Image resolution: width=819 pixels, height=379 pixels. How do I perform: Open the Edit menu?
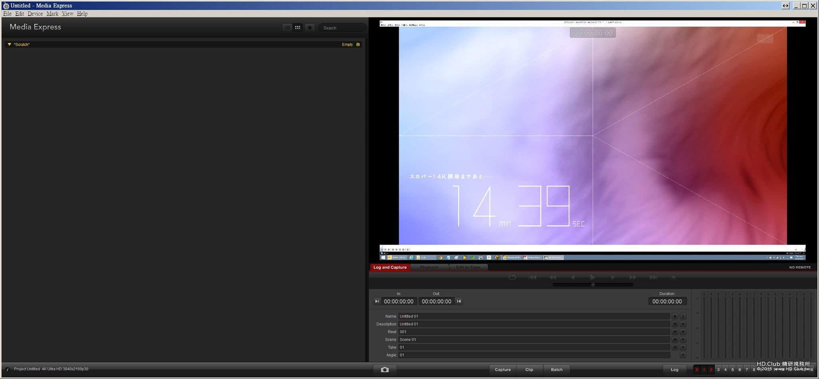20,14
